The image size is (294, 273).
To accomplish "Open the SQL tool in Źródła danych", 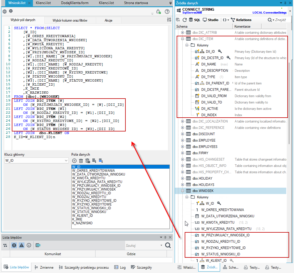I will pos(194,20).
